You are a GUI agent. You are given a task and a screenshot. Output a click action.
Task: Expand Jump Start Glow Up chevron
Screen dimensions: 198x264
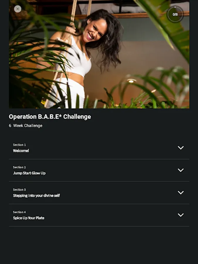pyautogui.click(x=181, y=170)
